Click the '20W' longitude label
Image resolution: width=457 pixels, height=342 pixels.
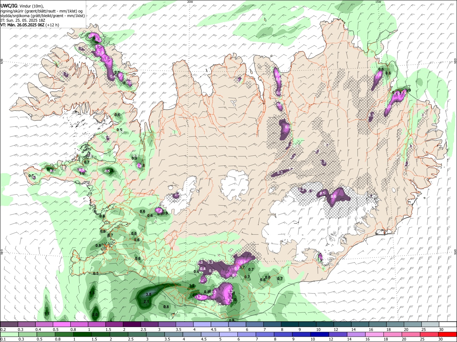pyautogui.click(x=190, y=2)
